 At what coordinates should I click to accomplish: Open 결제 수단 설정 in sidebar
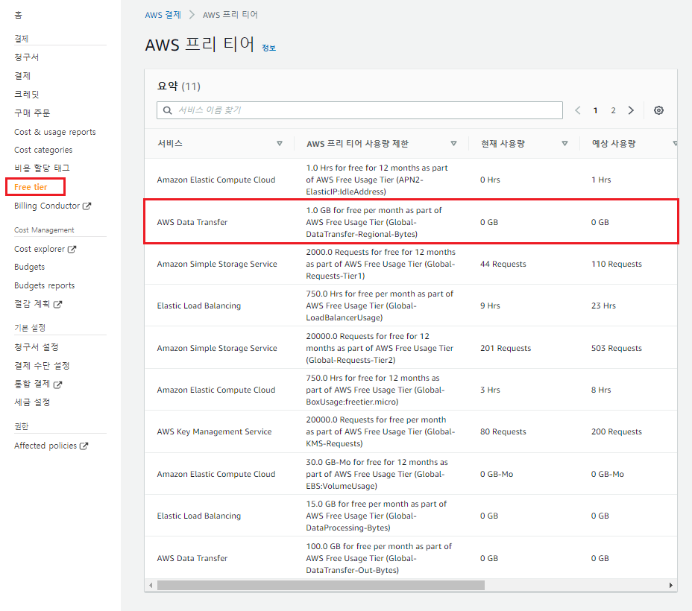click(42, 365)
